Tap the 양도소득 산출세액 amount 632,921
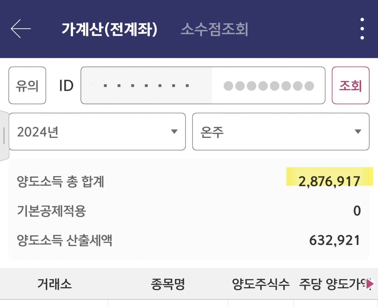The height and width of the screenshot is (307, 378). pyautogui.click(x=334, y=240)
